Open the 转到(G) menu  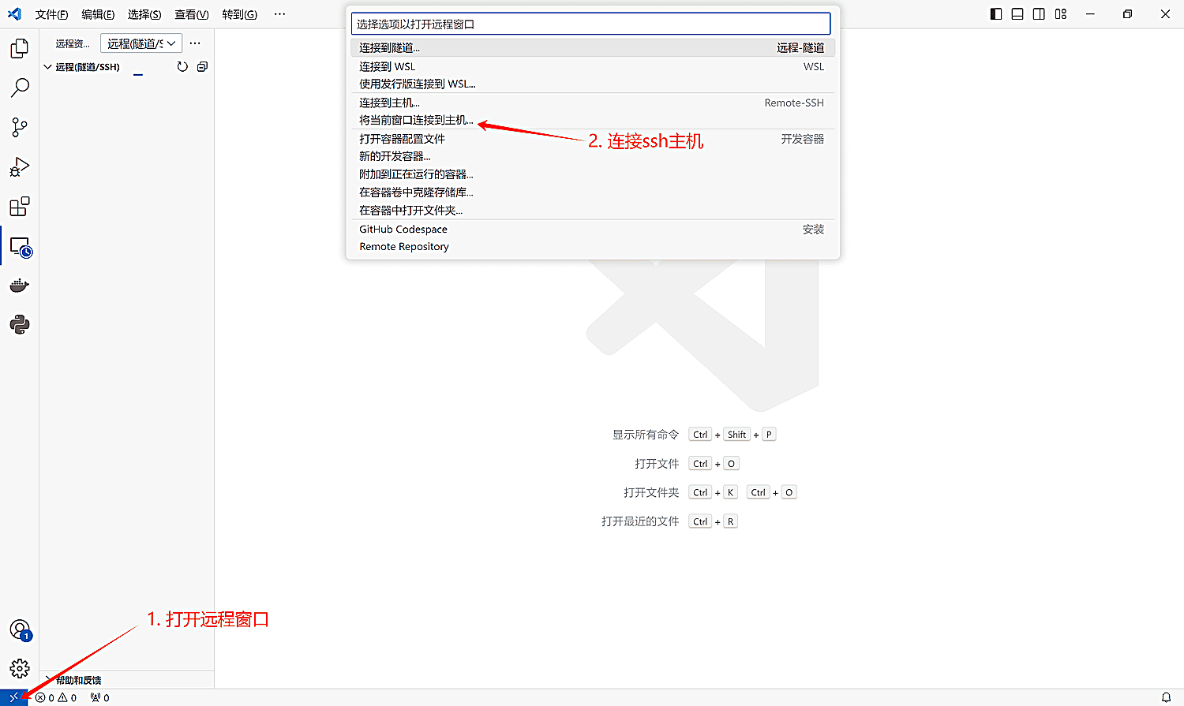pyautogui.click(x=239, y=14)
